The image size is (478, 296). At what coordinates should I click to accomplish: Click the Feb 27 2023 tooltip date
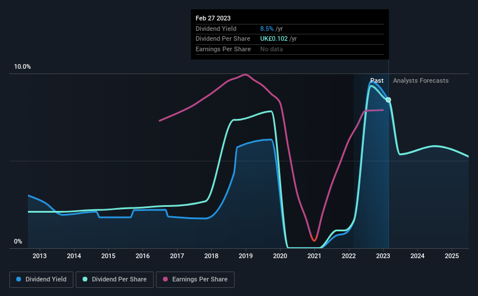(213, 18)
